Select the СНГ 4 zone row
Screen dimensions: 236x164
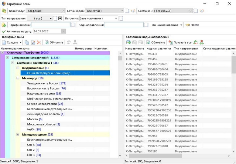[x=65, y=145]
